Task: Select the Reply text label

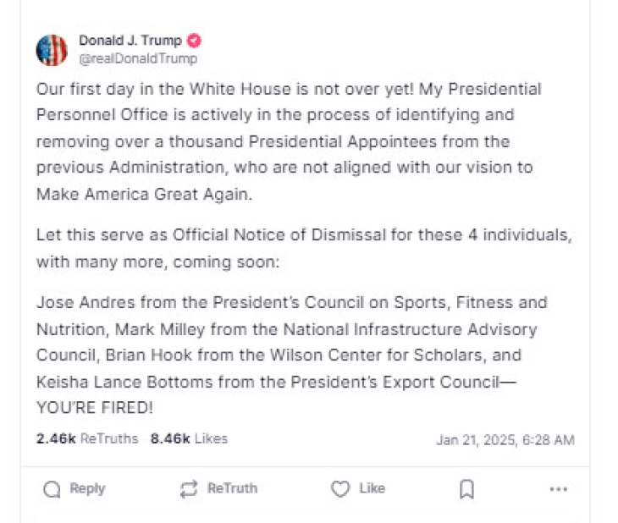Action: click(87, 488)
